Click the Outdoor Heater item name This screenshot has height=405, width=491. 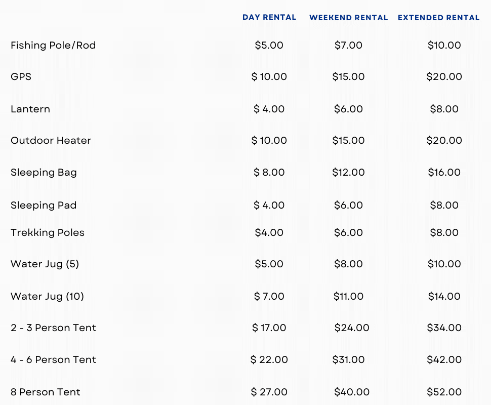click(51, 140)
